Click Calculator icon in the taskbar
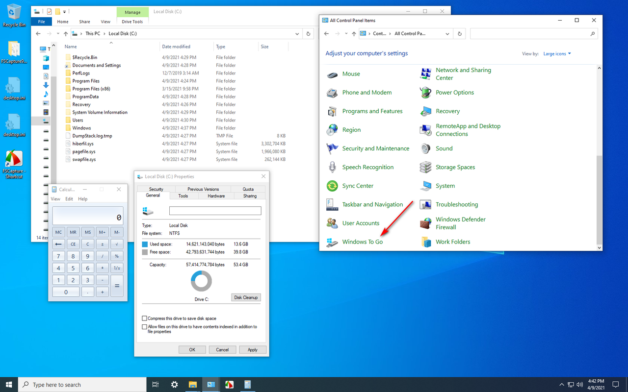This screenshot has height=392, width=628. click(247, 385)
